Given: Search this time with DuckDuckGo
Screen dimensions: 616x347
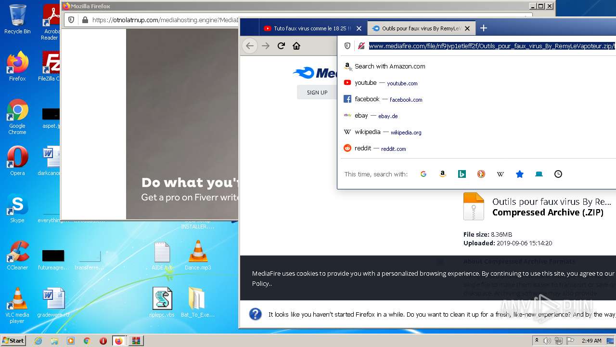Looking at the screenshot, I should 481,174.
